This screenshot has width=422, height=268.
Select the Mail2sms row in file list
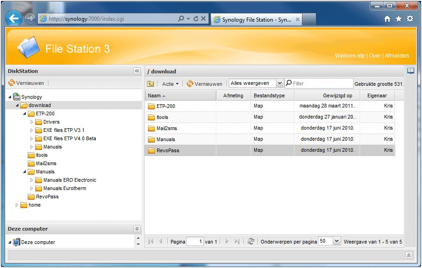pos(270,128)
